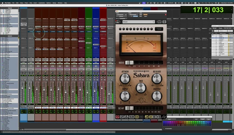Viewport: 234px width, 135px height.
Task: Select the B preset slot
Action: (x=154, y=117)
